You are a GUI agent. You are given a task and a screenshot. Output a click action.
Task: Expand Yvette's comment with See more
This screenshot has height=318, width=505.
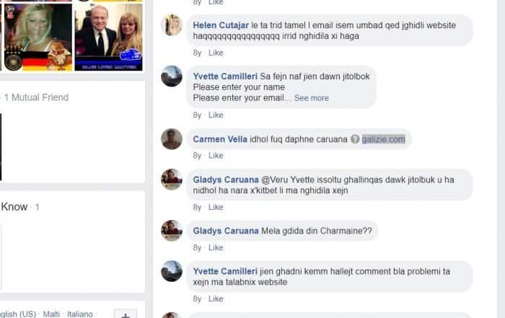coord(312,98)
